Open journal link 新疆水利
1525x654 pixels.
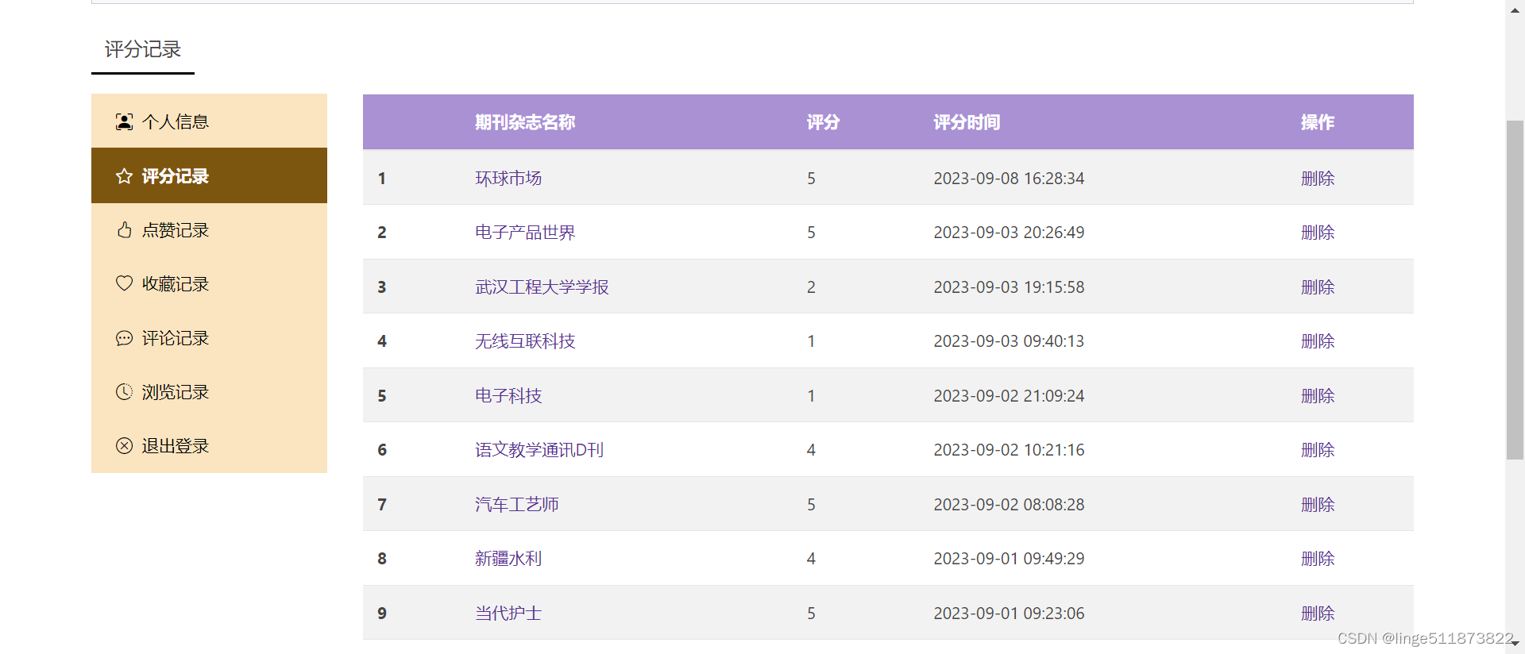(508, 559)
